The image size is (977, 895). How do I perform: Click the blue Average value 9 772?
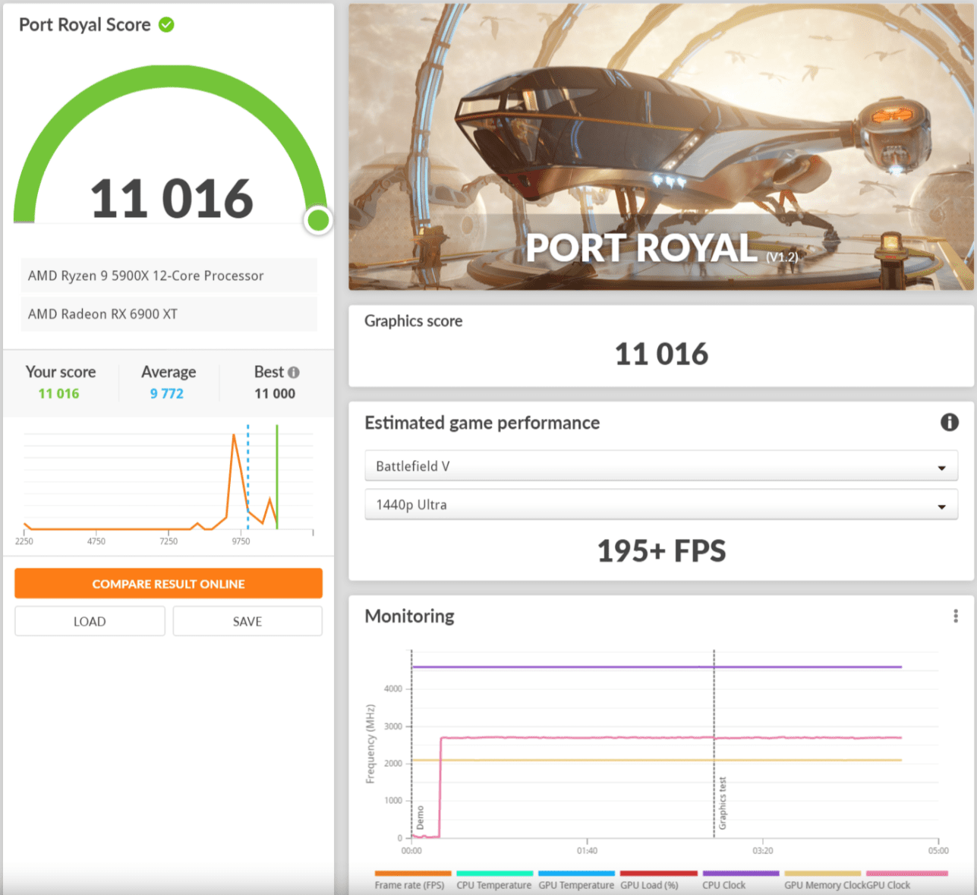click(167, 393)
